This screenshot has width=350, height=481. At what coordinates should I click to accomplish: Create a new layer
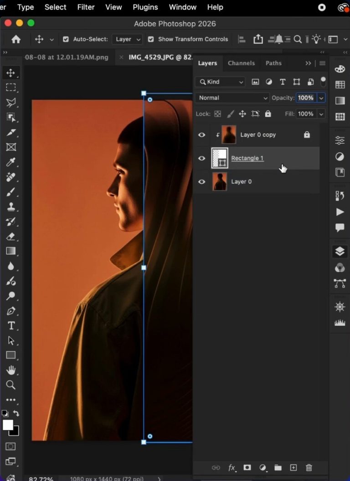pos(293,467)
